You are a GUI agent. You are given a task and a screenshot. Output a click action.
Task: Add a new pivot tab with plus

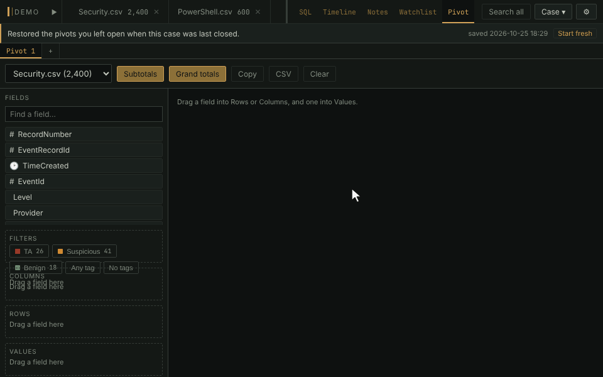pos(50,51)
